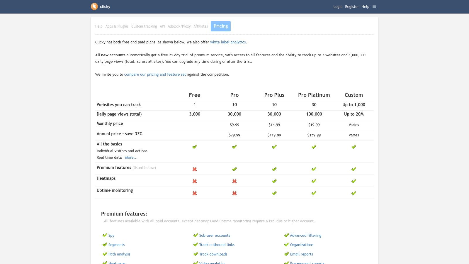Go to the Affiliates tab
Screen dimensions: 469x264
click(x=200, y=26)
